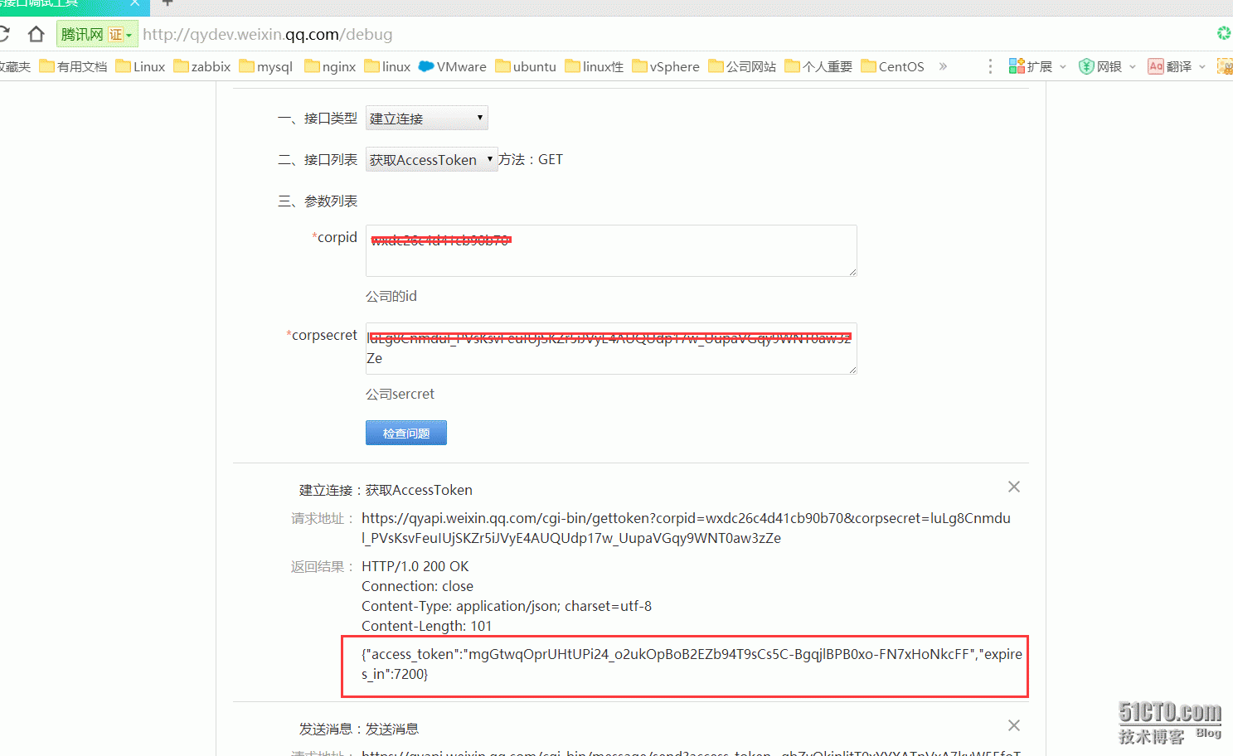Click the browser home icon

[36, 34]
